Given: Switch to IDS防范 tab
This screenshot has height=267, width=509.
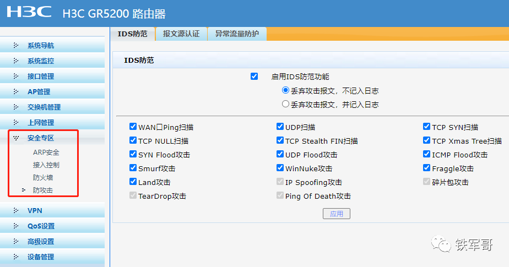Looking at the screenshot, I should coord(132,34).
